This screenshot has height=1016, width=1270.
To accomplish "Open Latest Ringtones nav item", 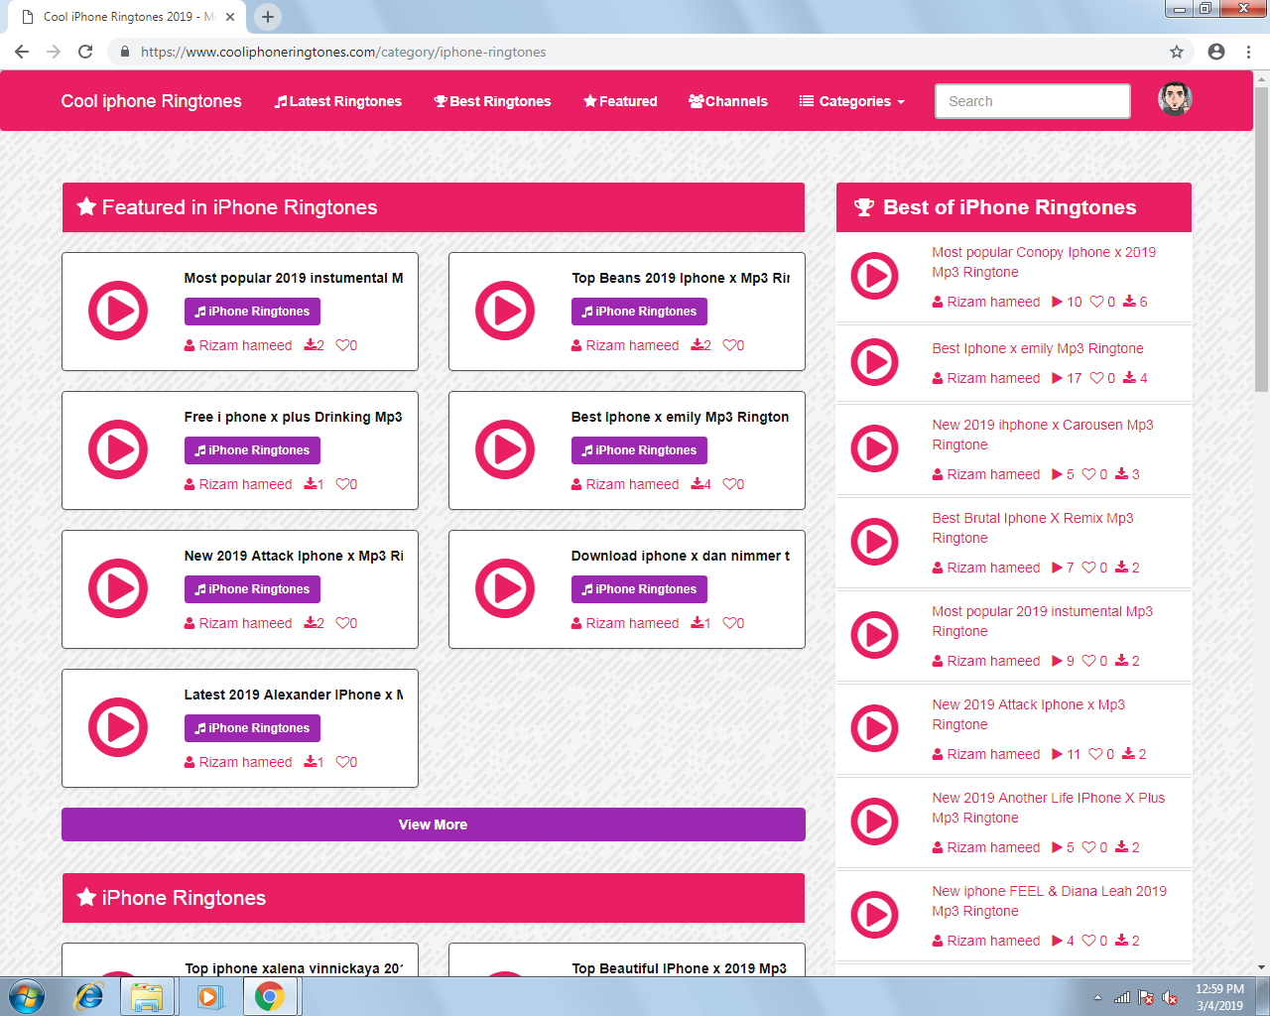I will (x=338, y=101).
